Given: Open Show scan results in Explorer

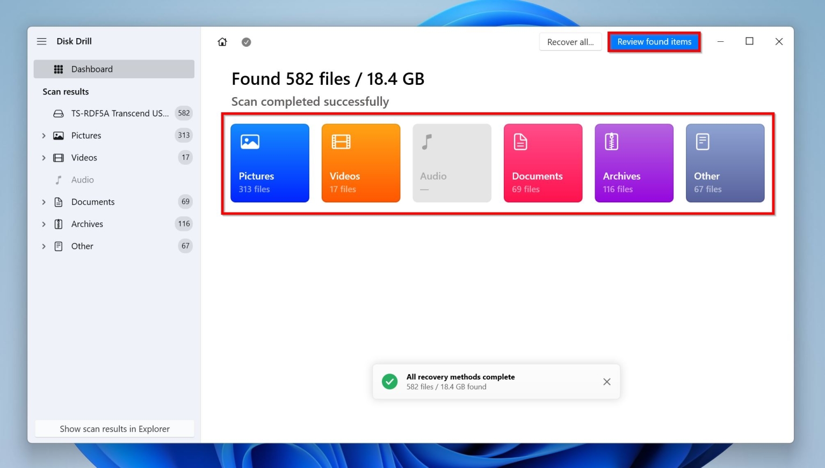Looking at the screenshot, I should tap(114, 428).
